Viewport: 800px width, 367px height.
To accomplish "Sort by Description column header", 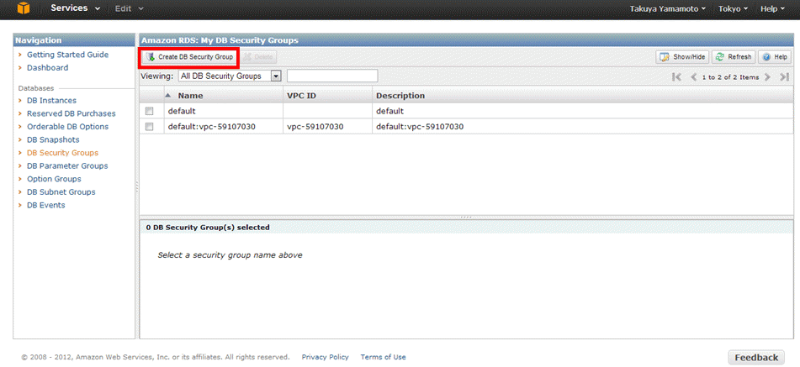I will point(583,95).
